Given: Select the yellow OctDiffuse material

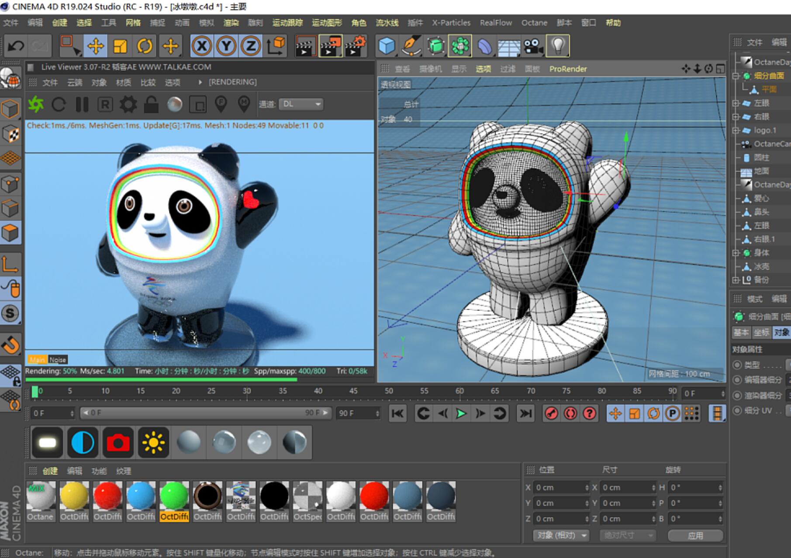Looking at the screenshot, I should [x=74, y=501].
